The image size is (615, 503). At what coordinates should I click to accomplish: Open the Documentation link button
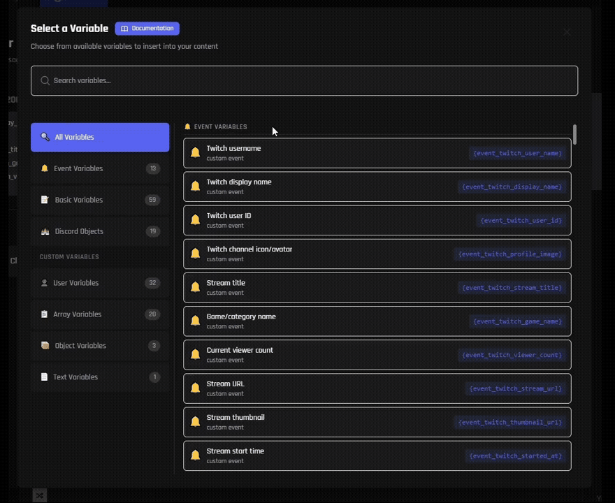(x=147, y=28)
